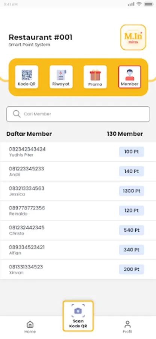Tap Reinaldo's 120 Pt badge

(132, 211)
